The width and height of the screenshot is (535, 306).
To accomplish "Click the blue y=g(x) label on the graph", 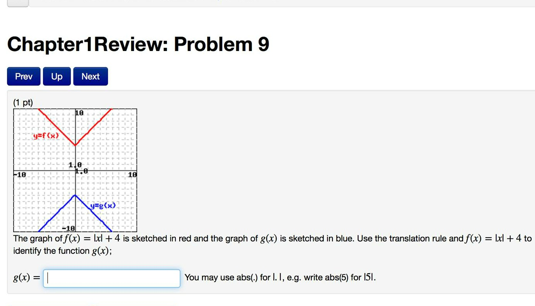I will click(x=103, y=206).
